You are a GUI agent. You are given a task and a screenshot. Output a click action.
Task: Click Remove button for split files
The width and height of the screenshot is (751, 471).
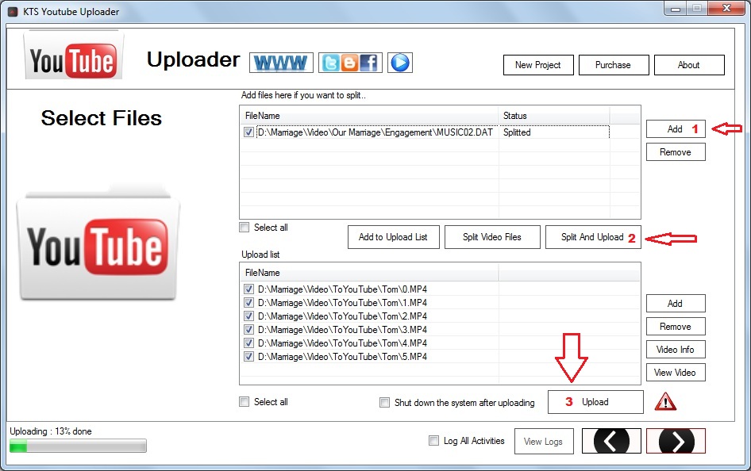pos(676,152)
